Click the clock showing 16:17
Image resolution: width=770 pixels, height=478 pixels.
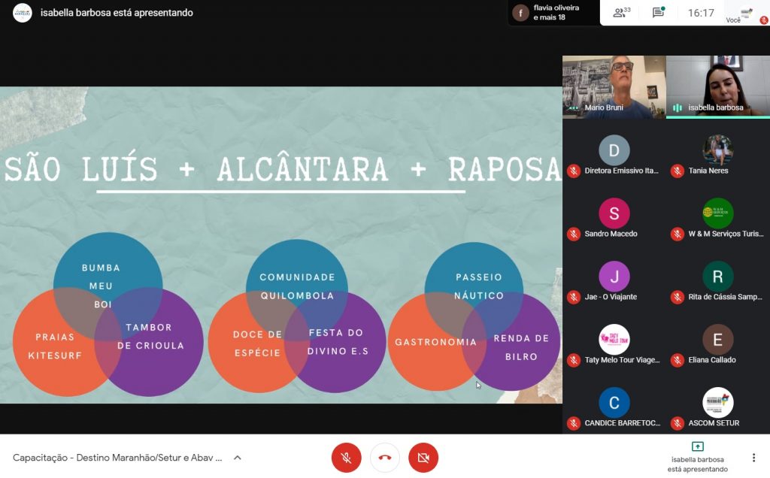tap(701, 13)
